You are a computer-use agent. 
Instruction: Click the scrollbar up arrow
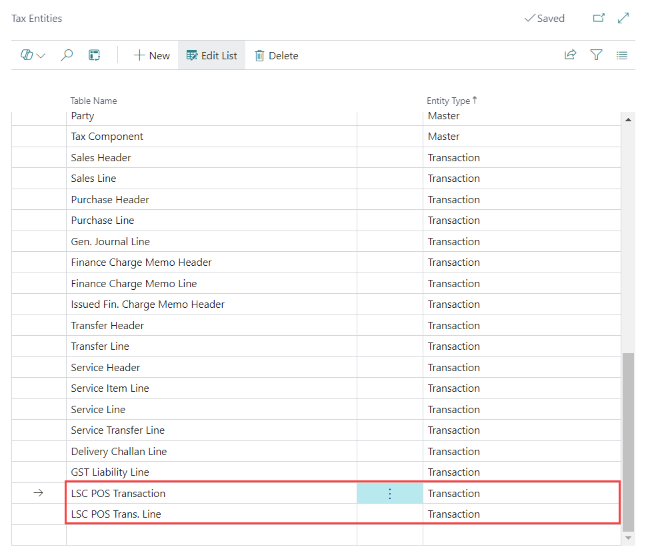tap(627, 119)
